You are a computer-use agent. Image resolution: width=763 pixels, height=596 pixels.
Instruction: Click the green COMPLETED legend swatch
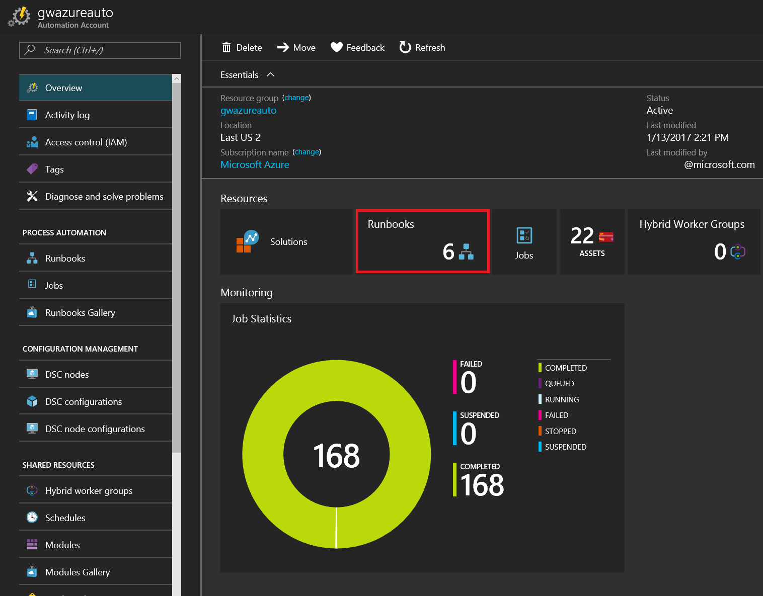pos(540,368)
